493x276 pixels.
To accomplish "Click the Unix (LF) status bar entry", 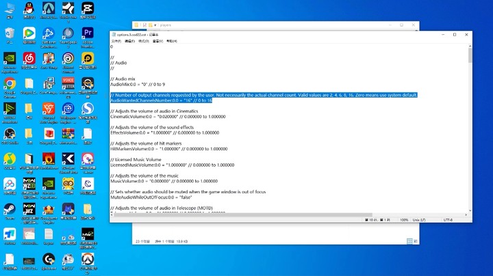I will tap(419, 220).
